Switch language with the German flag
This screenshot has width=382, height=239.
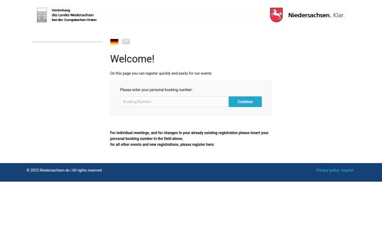point(114,41)
